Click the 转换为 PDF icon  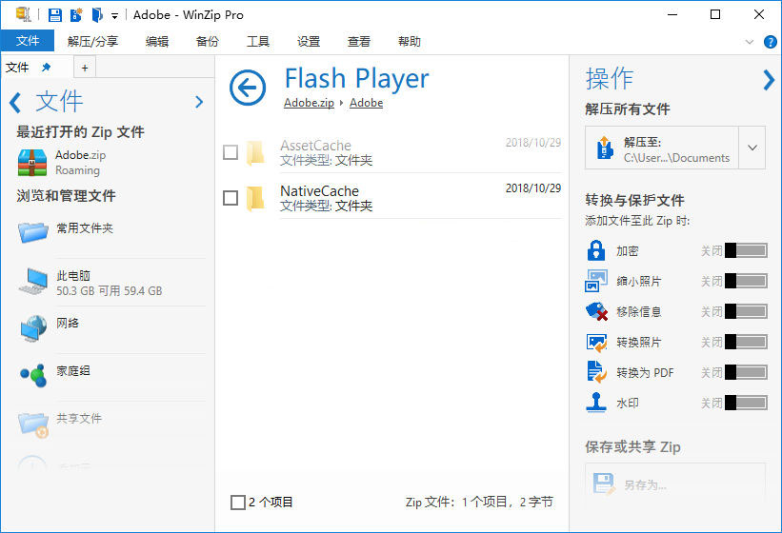pos(596,372)
